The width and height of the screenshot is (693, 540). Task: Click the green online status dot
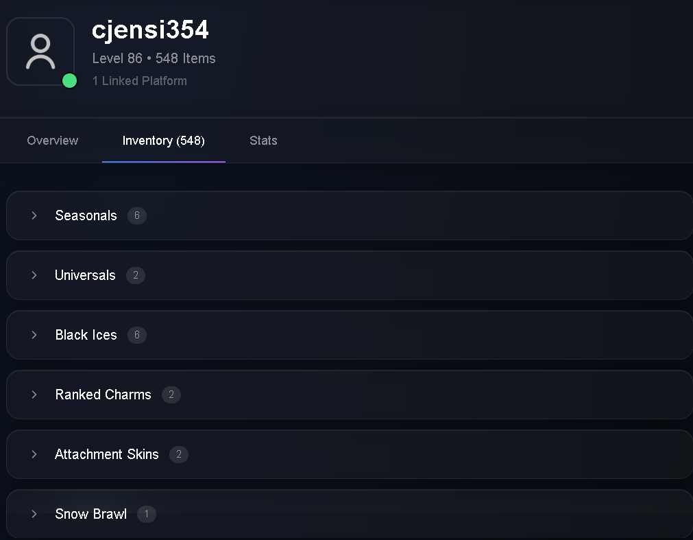69,81
